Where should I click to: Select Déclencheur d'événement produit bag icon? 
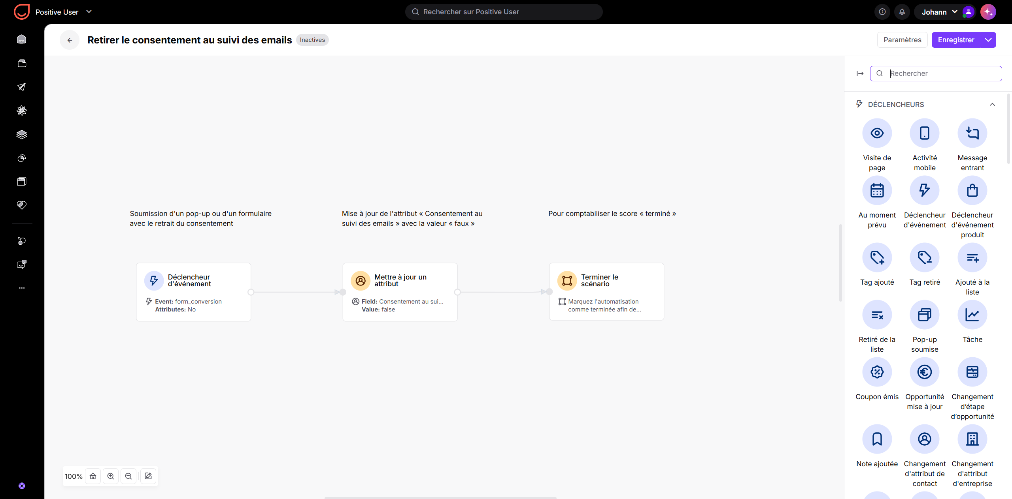click(972, 190)
